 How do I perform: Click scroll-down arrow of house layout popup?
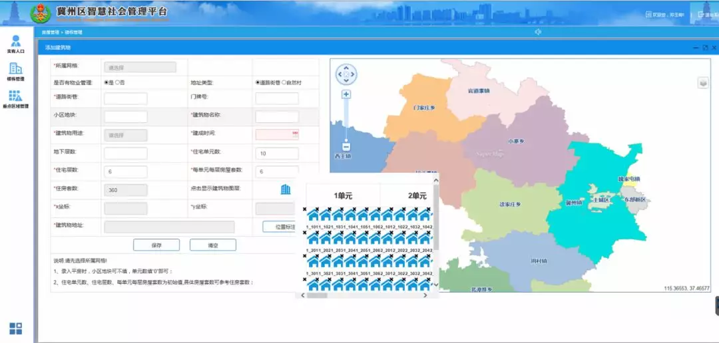tap(436, 285)
